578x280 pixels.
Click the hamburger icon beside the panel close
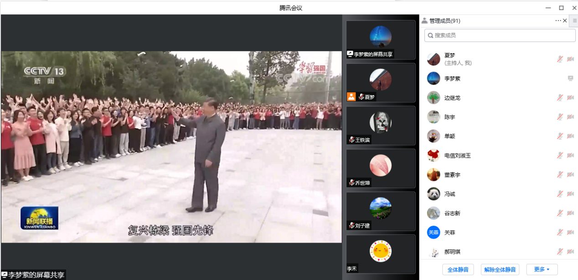(x=574, y=21)
